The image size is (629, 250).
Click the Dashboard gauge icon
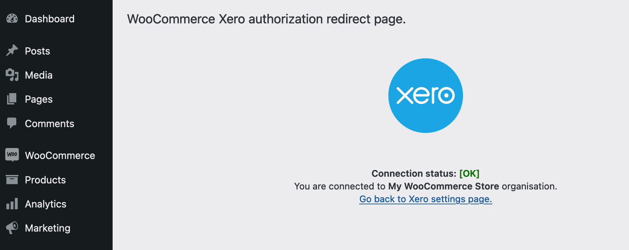tap(12, 19)
